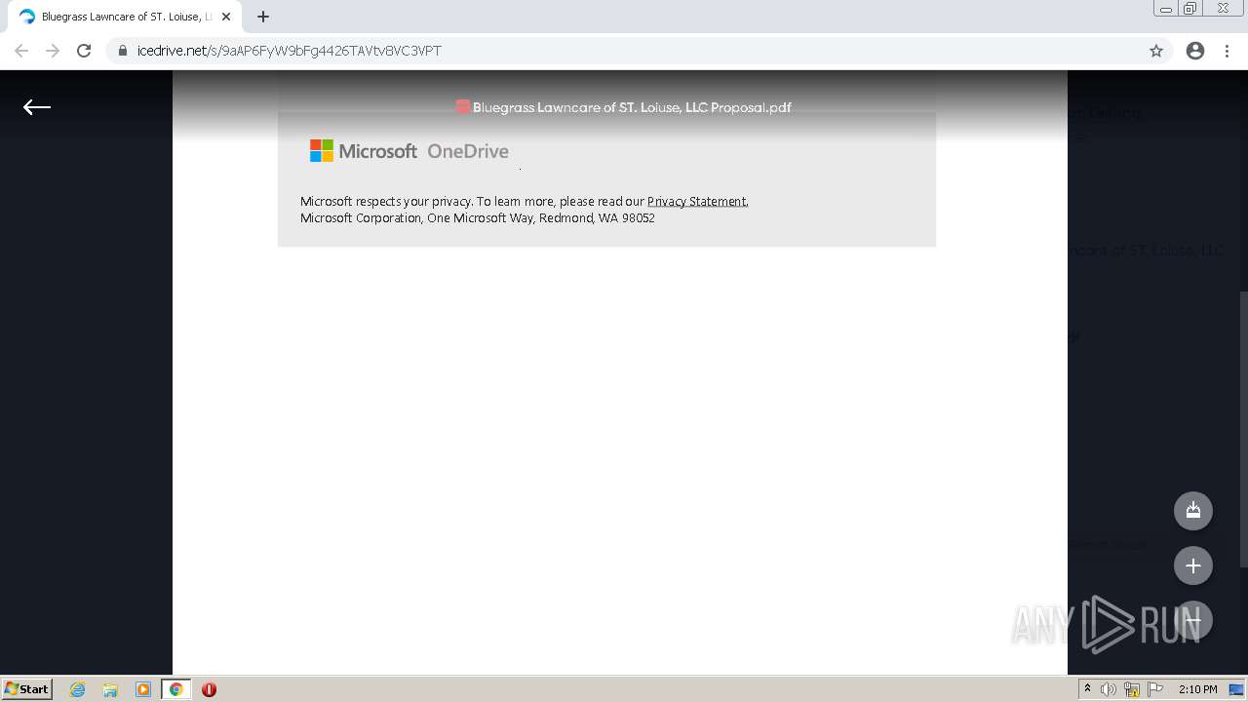
Task: Bookmark this page with the star icon
Action: [x=1156, y=51]
